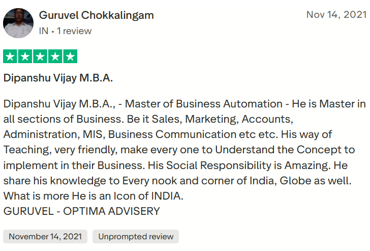Click the "GURUVEL - OPTIMA ADVISERY" signature line
Screen dimensions: 370x251
coord(81,211)
